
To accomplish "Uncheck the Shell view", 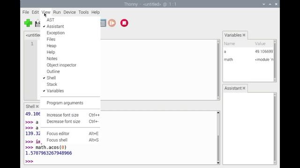I will [x=51, y=78].
